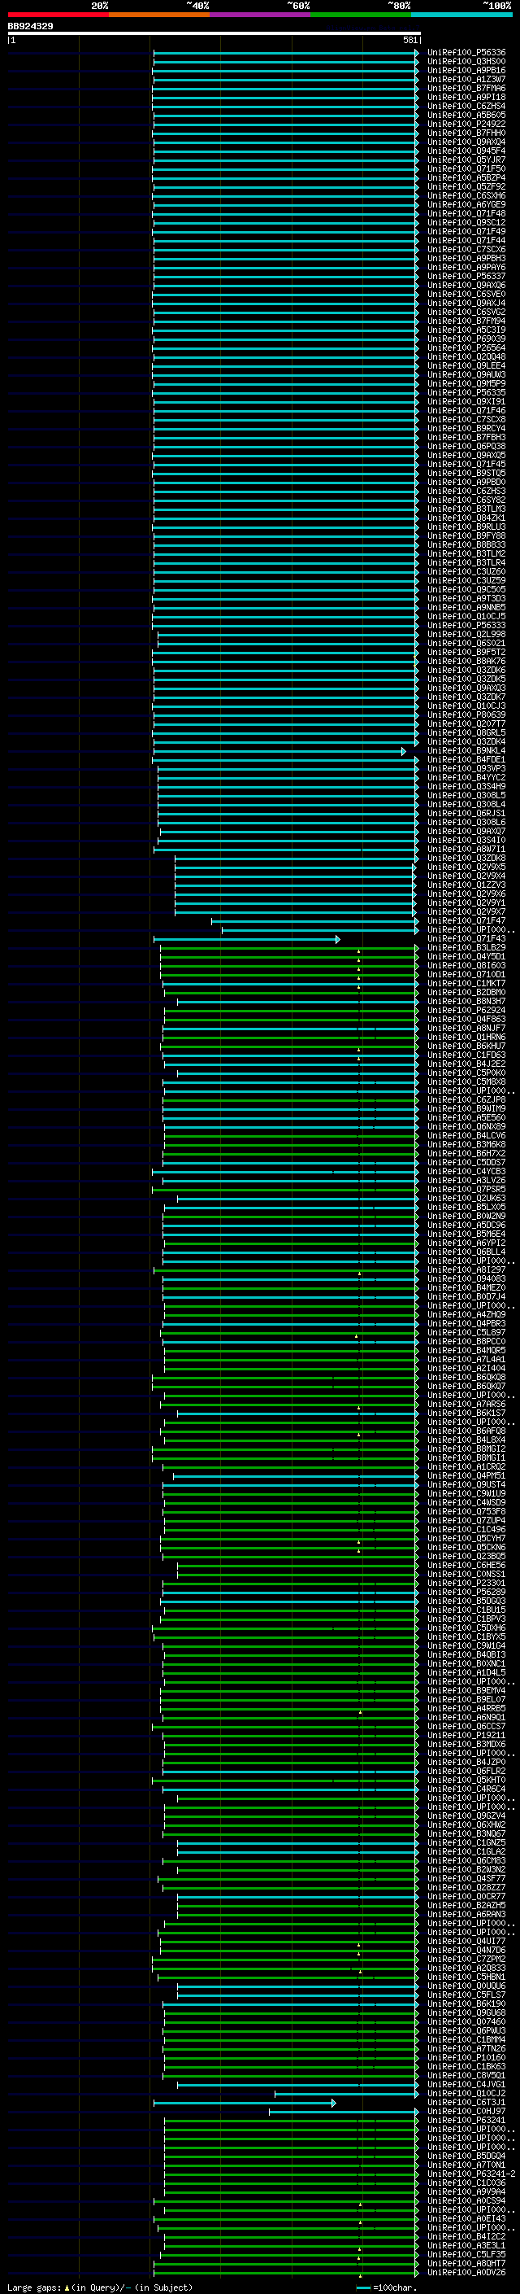520x2294 pixels.
Task: Select hit label UniRef100_P56337
Action: (x=466, y=277)
